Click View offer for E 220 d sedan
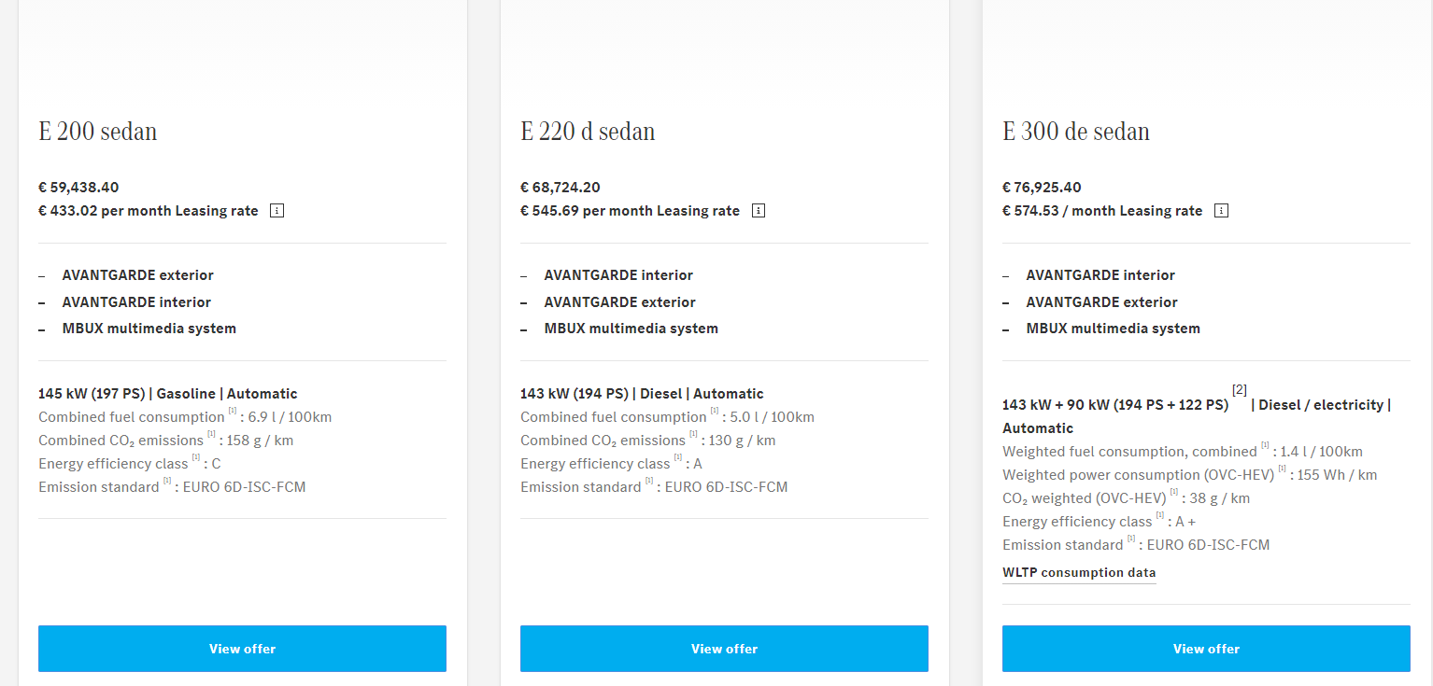 coord(724,649)
